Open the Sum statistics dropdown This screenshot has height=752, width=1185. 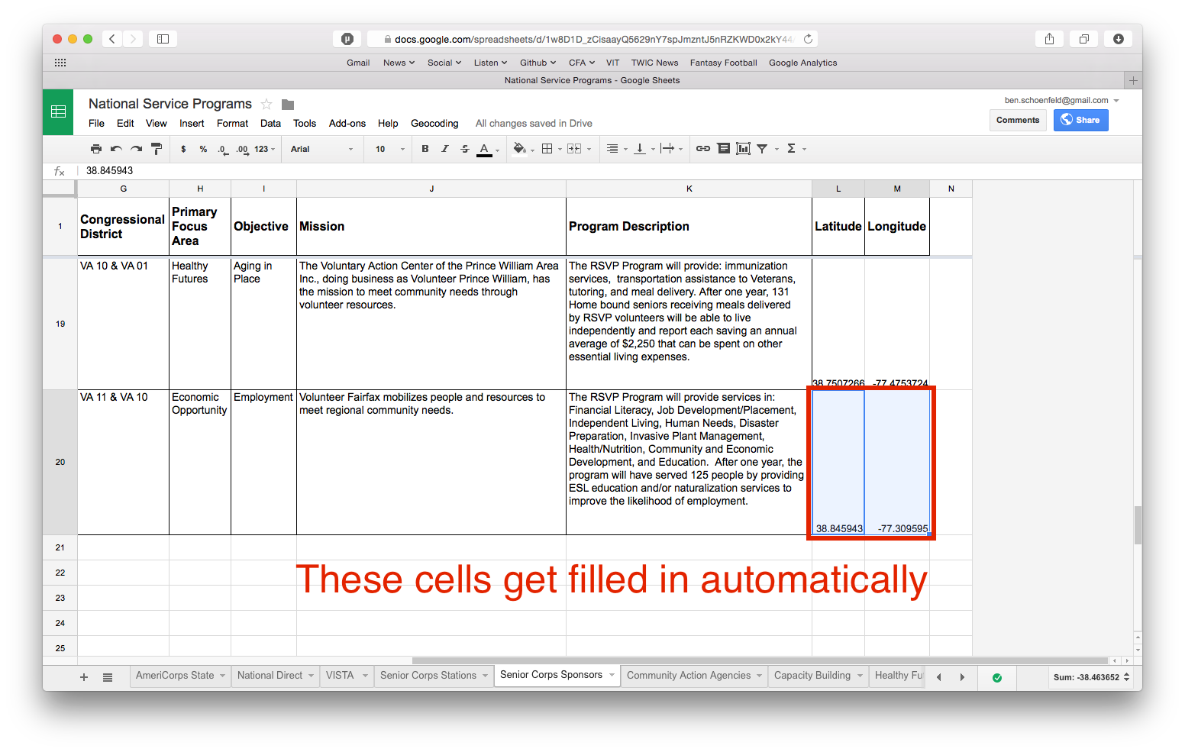(1091, 677)
